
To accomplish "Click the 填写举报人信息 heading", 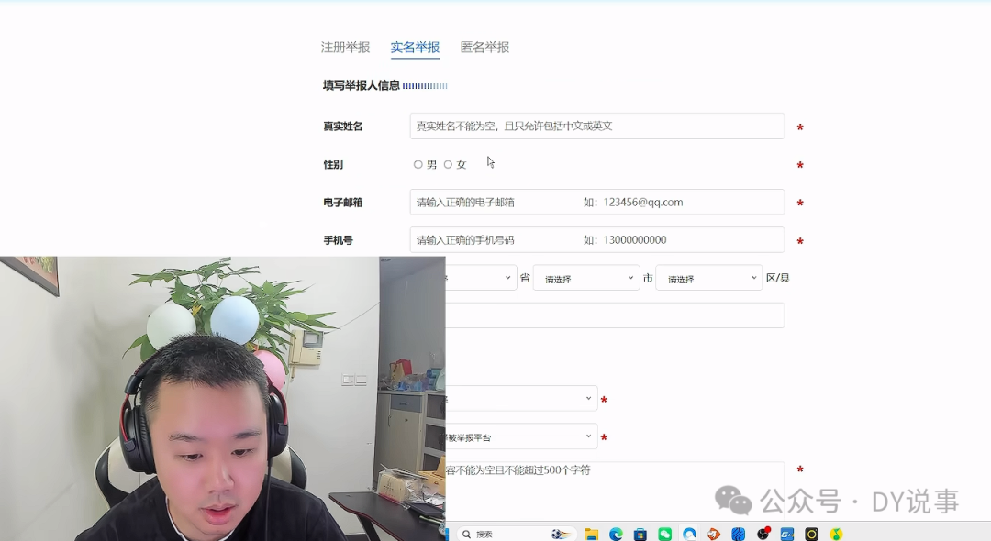I will click(361, 85).
